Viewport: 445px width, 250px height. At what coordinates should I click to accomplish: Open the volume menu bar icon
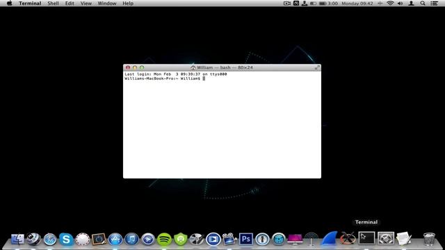(400, 3)
